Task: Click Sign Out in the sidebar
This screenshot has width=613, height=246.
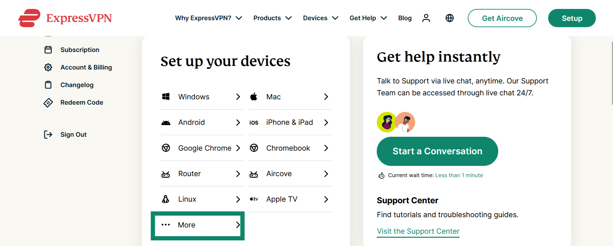Action: pos(73,134)
